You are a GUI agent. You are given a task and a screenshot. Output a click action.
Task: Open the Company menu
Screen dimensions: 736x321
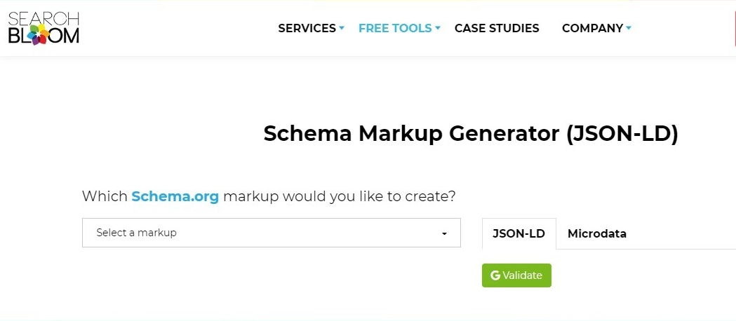coord(592,28)
